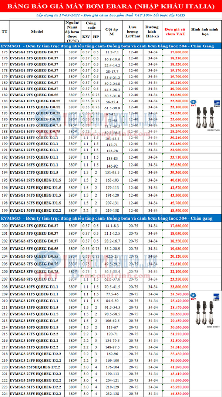
Task: Select row number 200 in the TT column
Action: [x=4, y=225]
